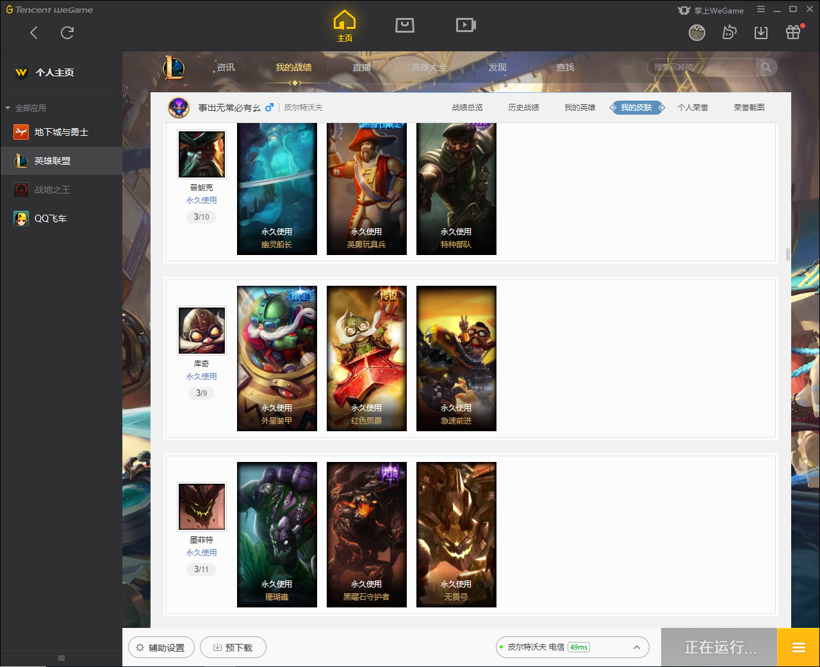Open the user avatar icon at top right
Image resolution: width=820 pixels, height=667 pixels.
pyautogui.click(x=697, y=32)
